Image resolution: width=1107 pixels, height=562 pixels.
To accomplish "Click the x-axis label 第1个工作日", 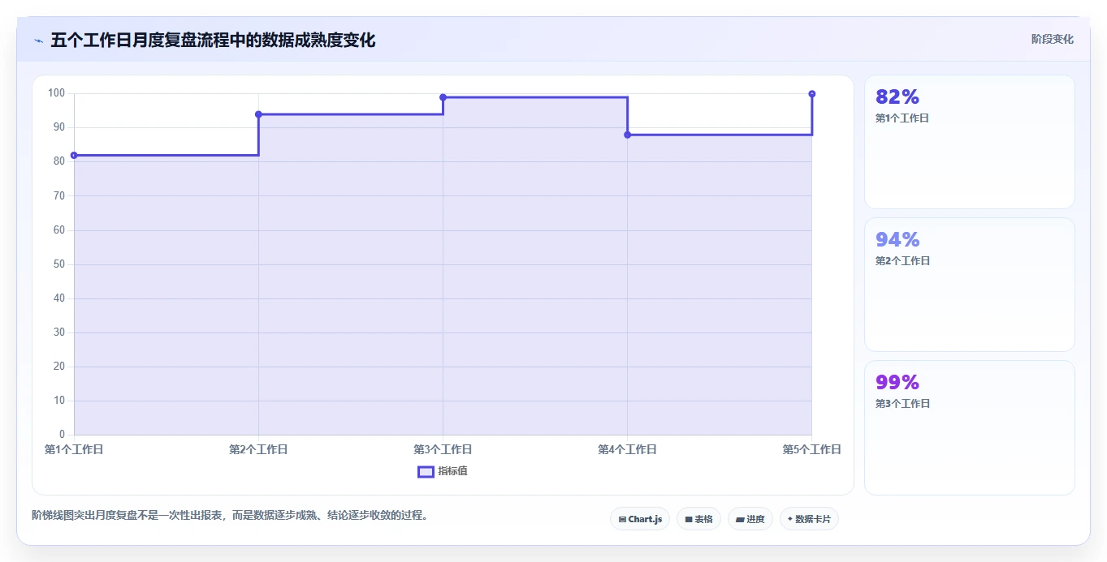I will tap(74, 449).
